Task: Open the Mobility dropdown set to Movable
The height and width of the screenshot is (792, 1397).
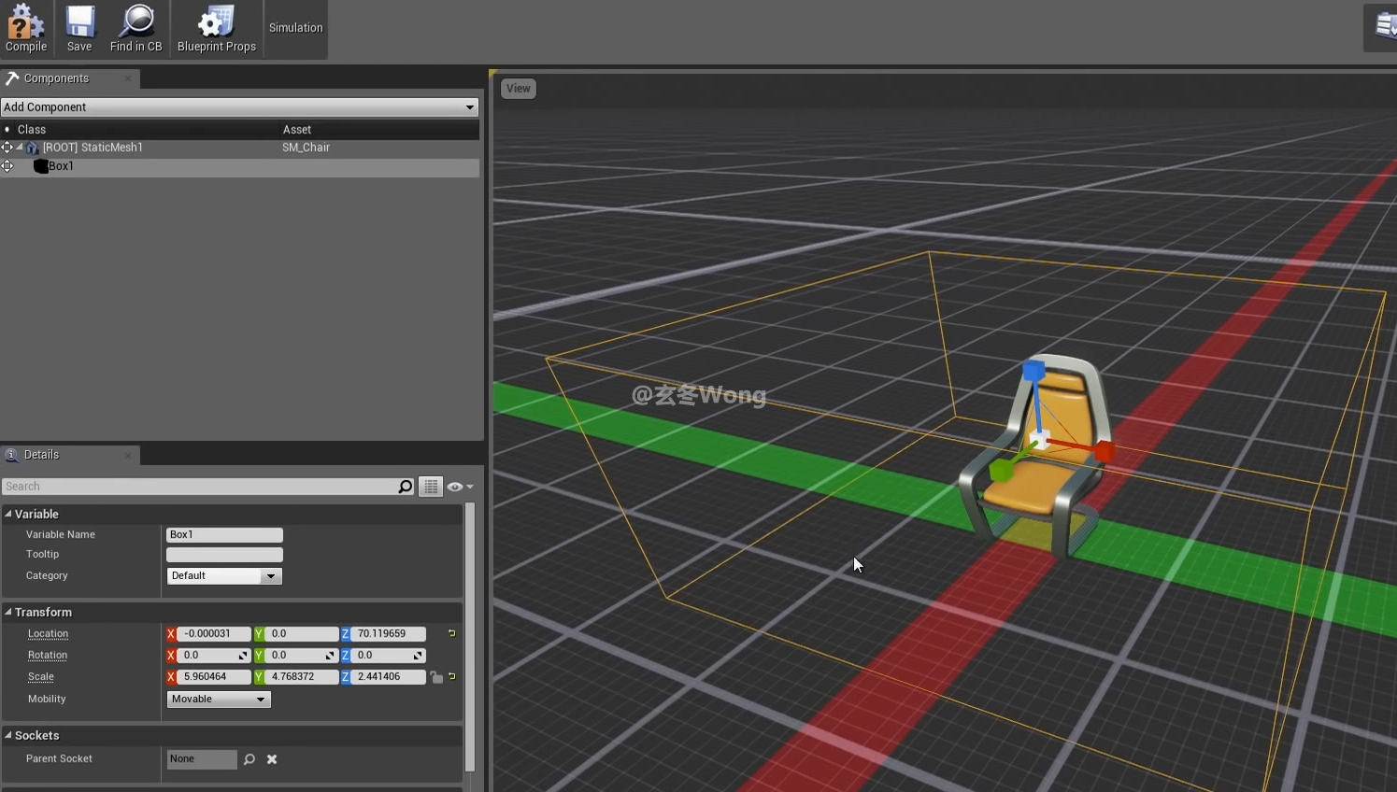Action: [219, 700]
